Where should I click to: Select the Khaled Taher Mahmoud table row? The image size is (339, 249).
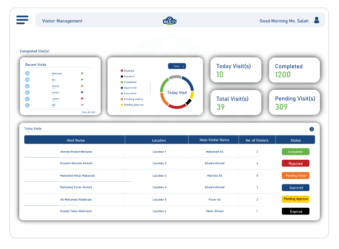pyautogui.click(x=76, y=211)
